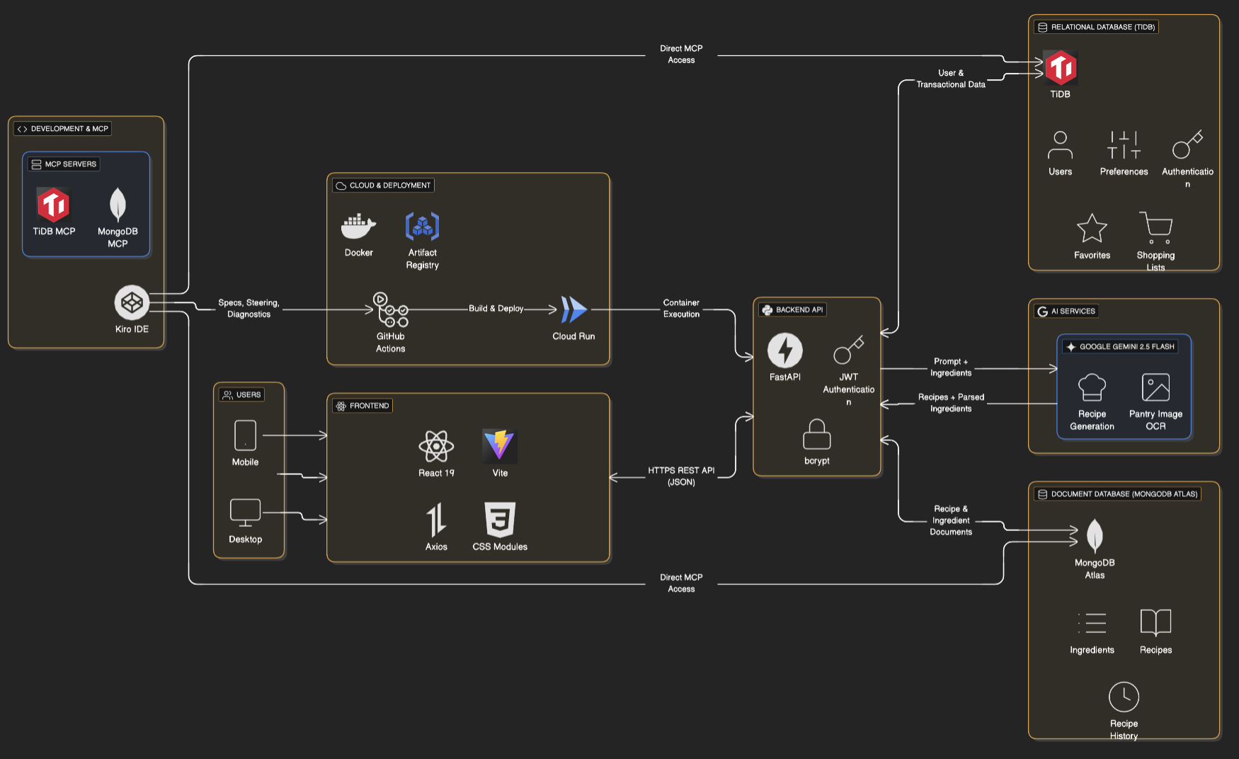Select the Kiro IDE icon
Screen dimensions: 1239x759
tap(132, 302)
